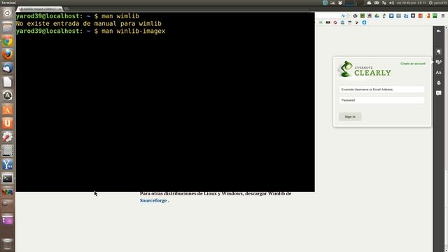The image size is (448, 252).
Task: Open the mail envelope indicator
Action: tap(377, 3)
